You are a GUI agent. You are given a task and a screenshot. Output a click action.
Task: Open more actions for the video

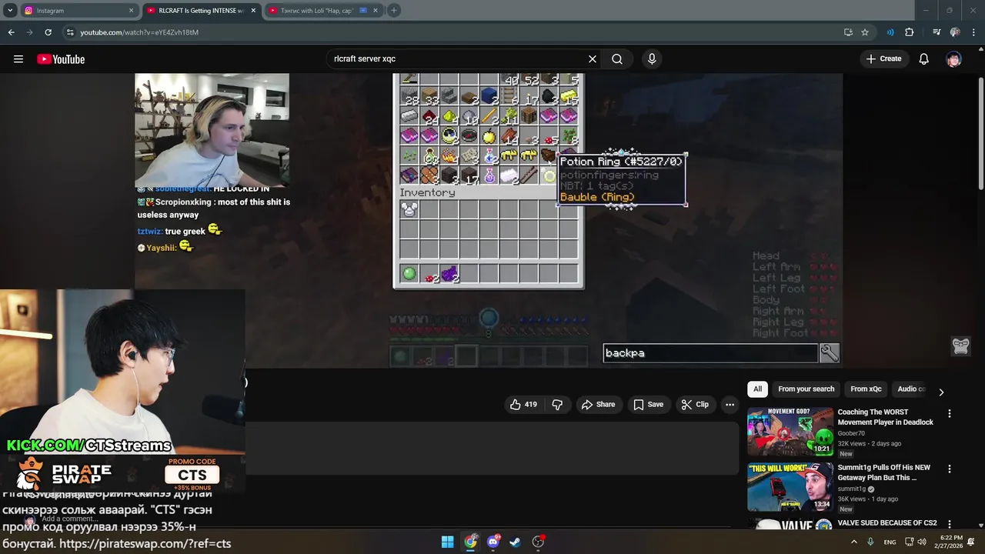pyautogui.click(x=730, y=405)
